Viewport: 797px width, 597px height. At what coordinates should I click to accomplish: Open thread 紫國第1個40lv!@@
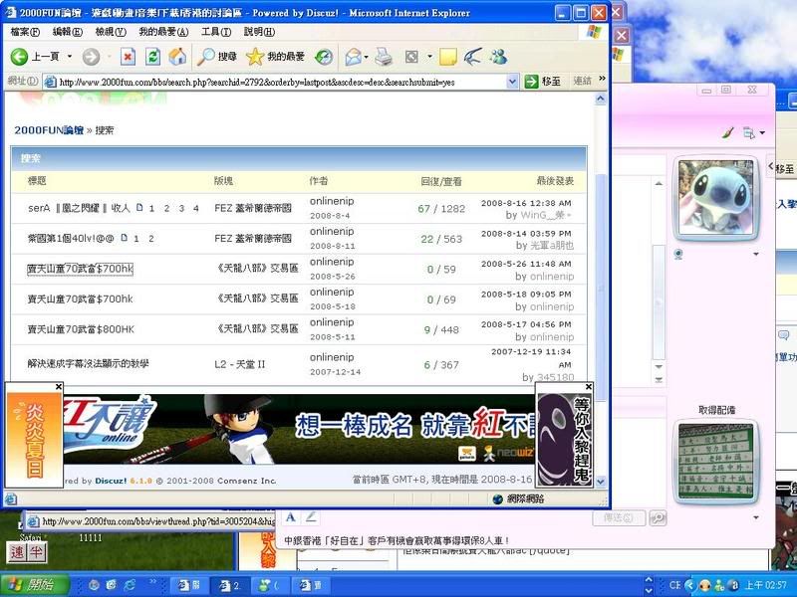[x=71, y=238]
